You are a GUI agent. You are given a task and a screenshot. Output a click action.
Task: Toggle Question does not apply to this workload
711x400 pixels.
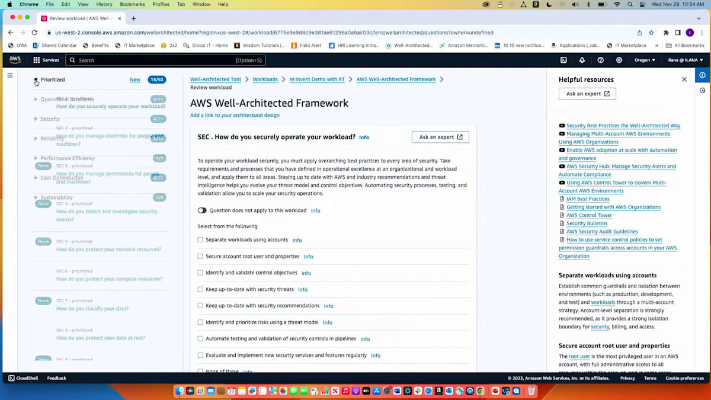(x=202, y=210)
